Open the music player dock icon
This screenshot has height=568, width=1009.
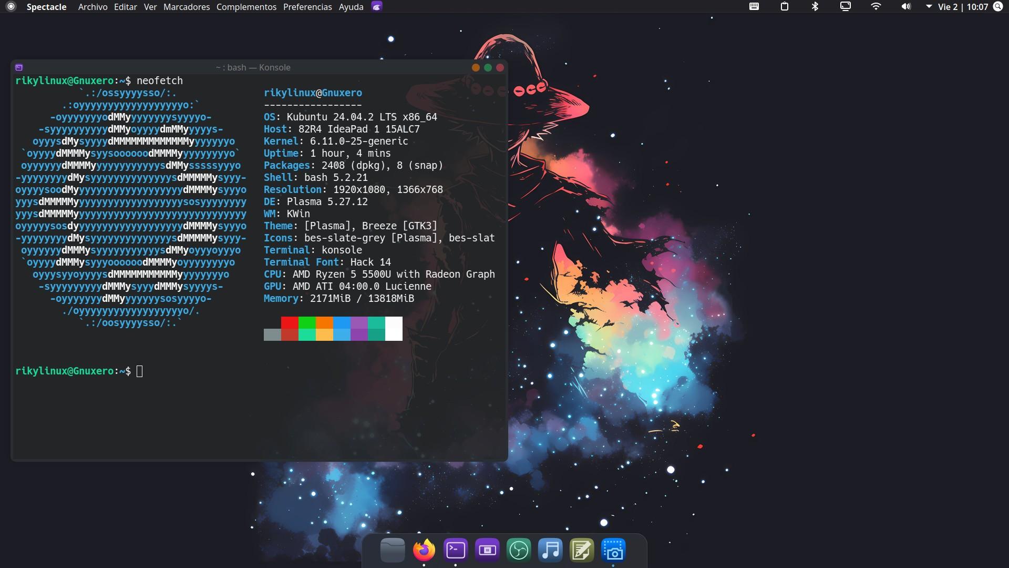(x=550, y=550)
